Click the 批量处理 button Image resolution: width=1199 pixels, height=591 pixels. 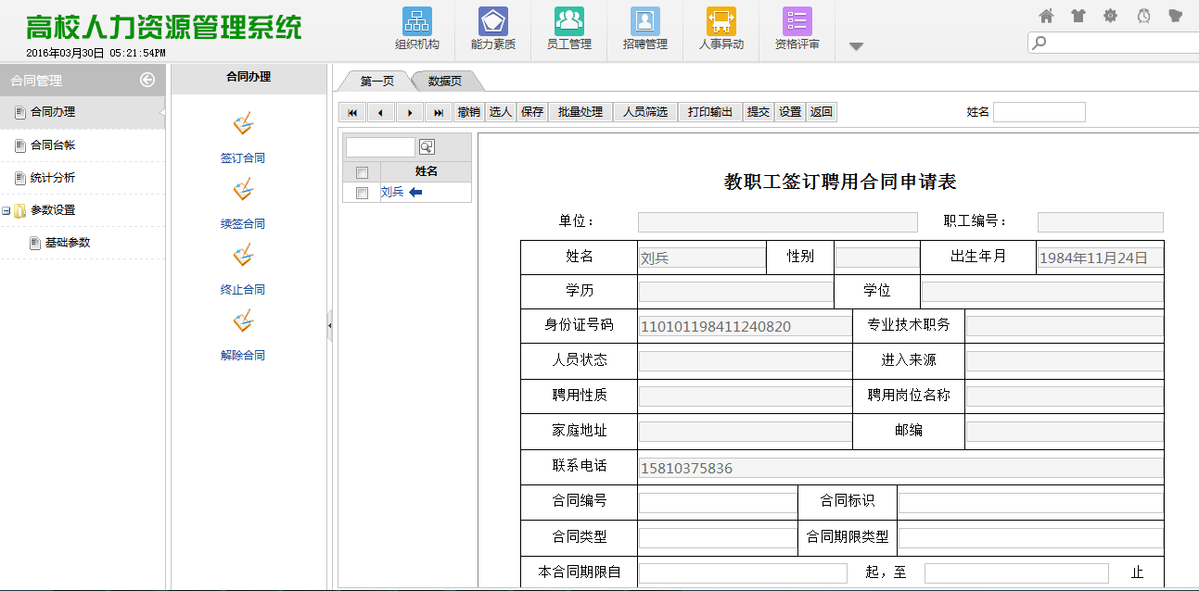580,112
